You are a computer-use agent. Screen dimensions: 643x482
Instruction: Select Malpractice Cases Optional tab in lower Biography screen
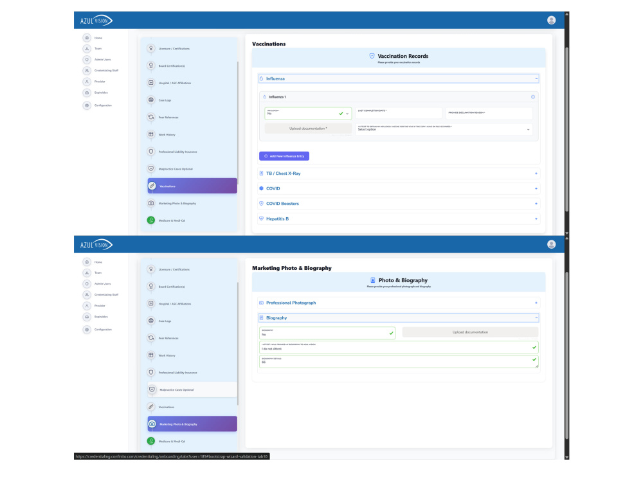[192, 389]
